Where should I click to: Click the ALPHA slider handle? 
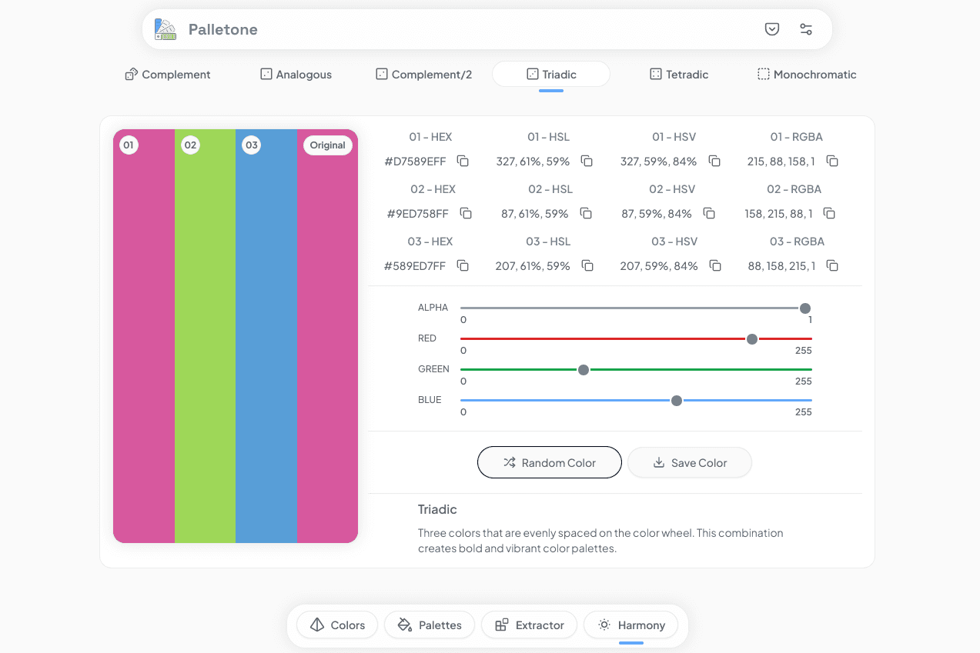tap(805, 308)
